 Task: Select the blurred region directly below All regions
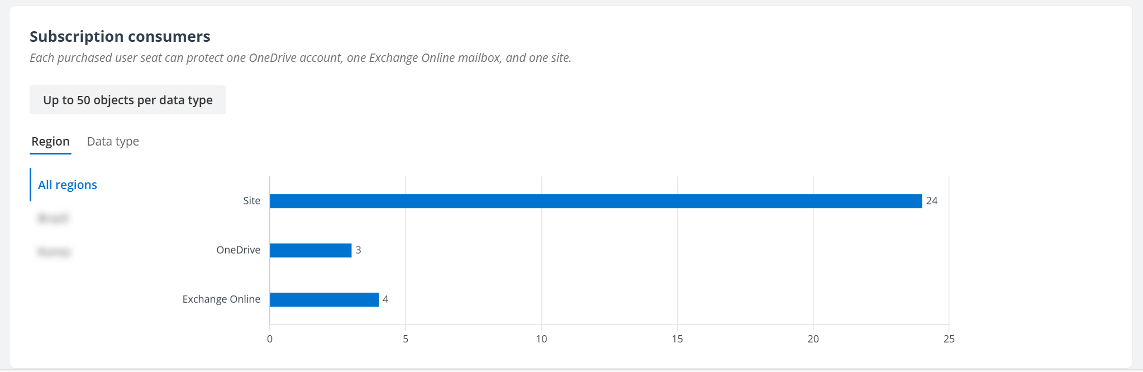(x=53, y=218)
